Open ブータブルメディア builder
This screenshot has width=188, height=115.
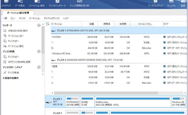point(155,3)
